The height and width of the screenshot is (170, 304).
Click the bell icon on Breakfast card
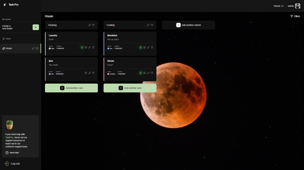point(141,47)
